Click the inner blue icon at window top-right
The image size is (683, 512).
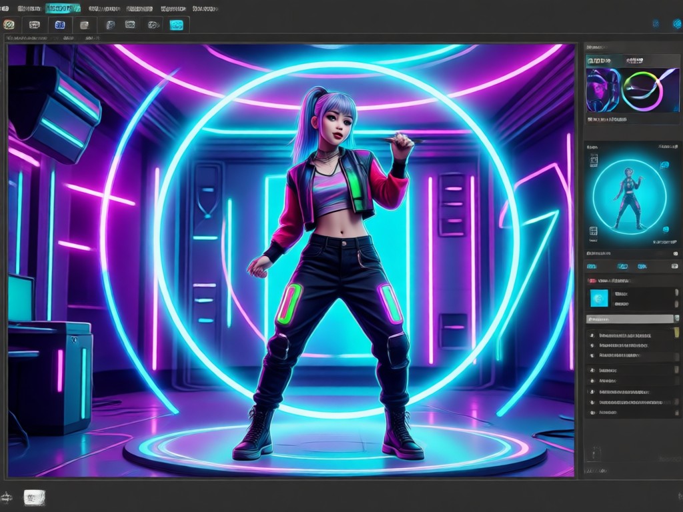pyautogui.click(x=656, y=23)
